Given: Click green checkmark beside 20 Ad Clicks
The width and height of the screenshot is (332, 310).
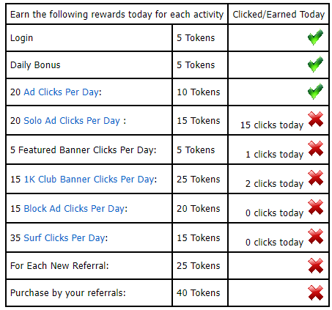Looking at the screenshot, I should coord(315,92).
